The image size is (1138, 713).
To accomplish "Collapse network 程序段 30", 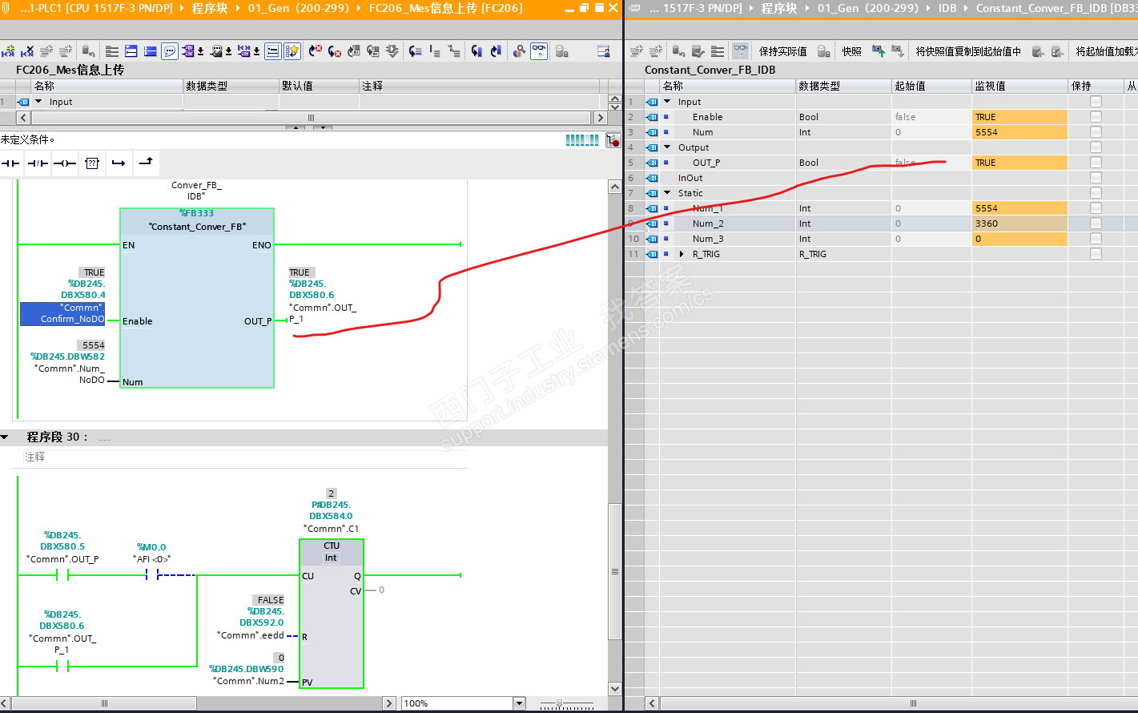I will click(x=5, y=437).
